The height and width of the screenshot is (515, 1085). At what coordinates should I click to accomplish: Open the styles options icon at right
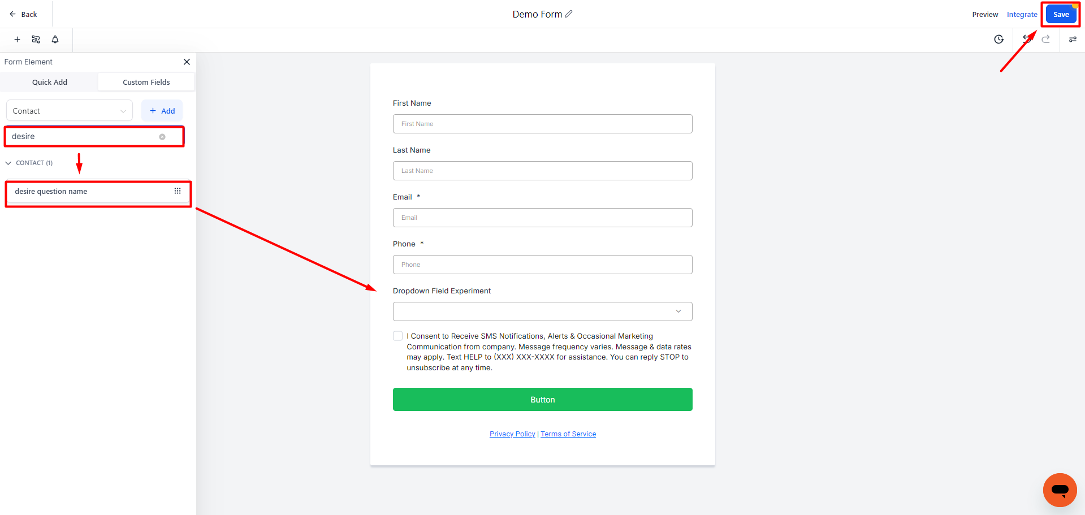tap(1073, 40)
